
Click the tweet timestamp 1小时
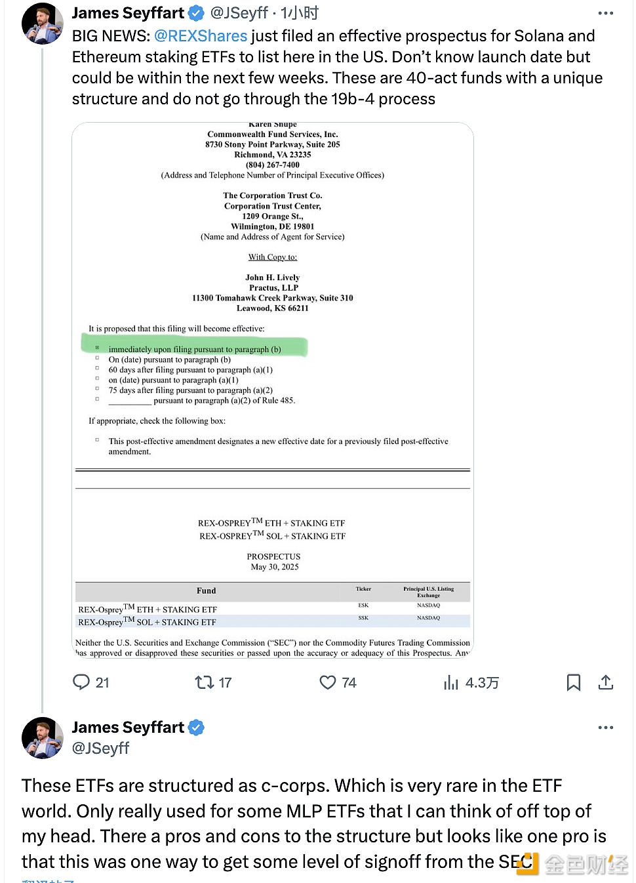click(300, 13)
